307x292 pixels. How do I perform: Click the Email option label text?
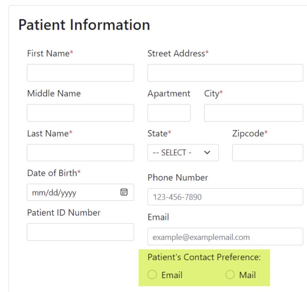click(x=171, y=275)
